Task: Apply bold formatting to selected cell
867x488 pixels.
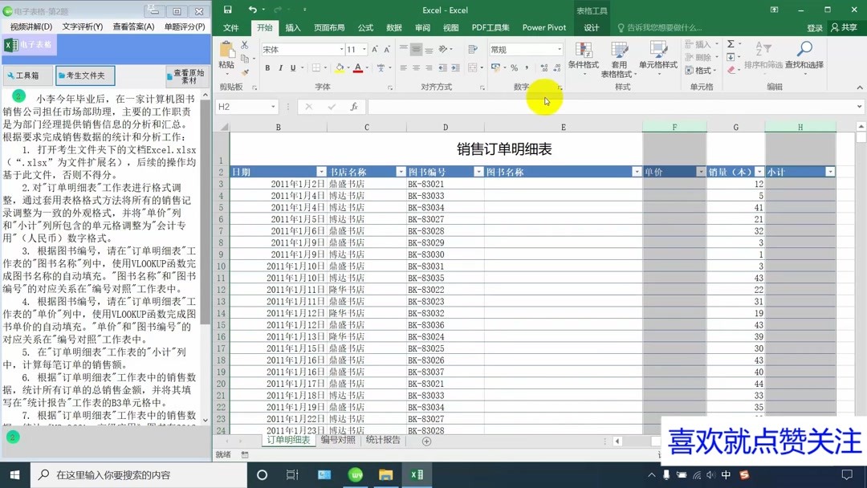Action: click(x=267, y=67)
